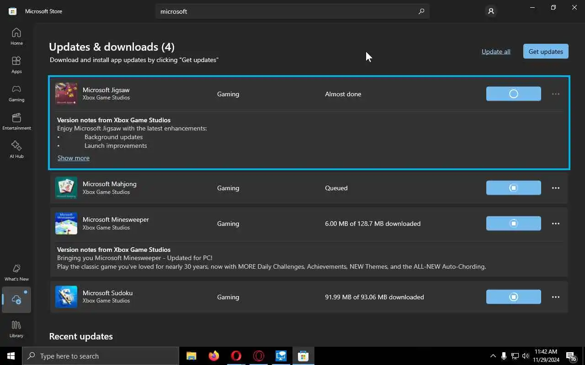Open the Microsoft Jigsaw title
The width and height of the screenshot is (585, 365).
(x=106, y=90)
